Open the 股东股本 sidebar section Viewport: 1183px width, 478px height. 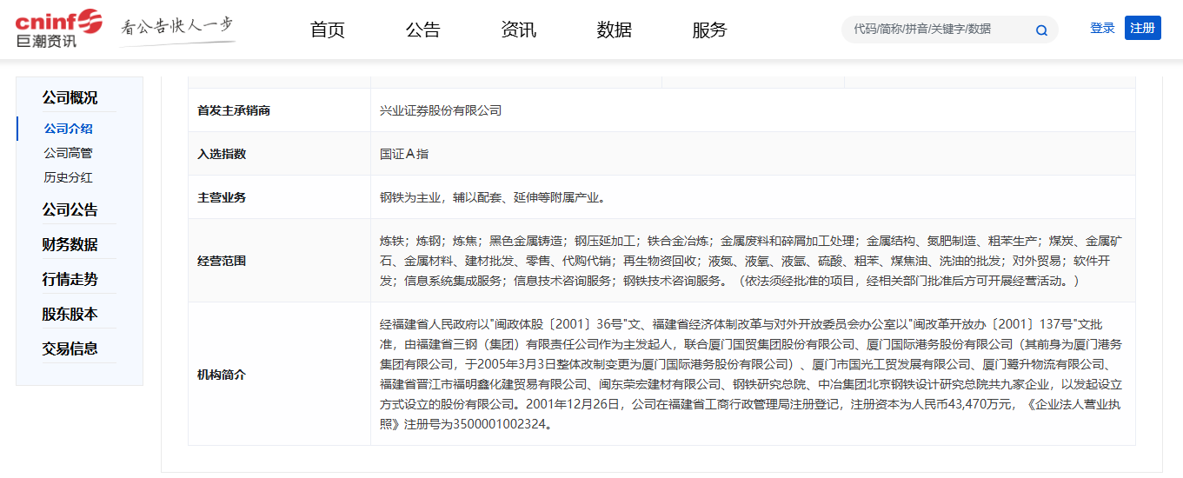[70, 314]
